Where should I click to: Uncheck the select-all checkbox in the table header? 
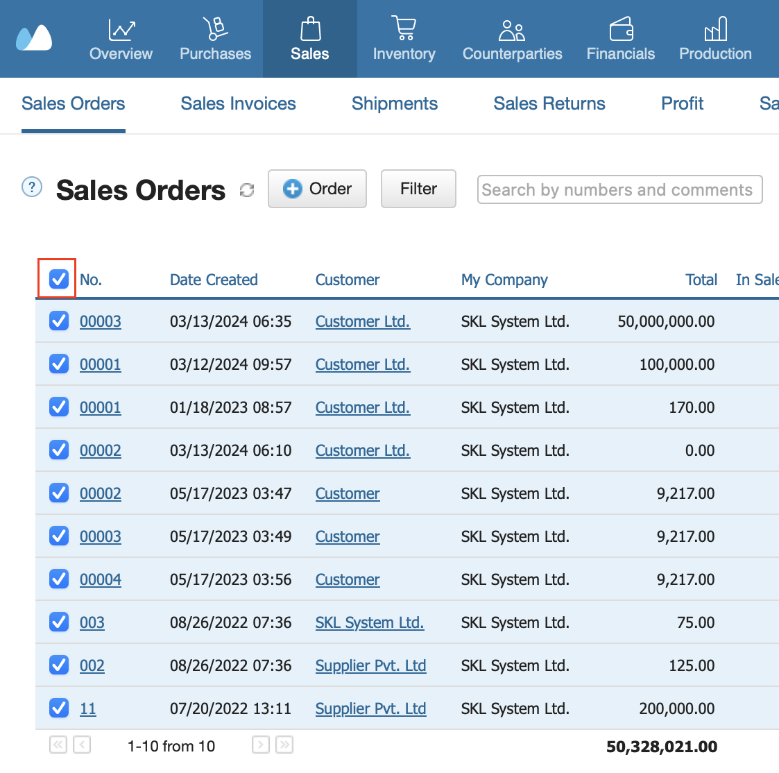pos(59,279)
